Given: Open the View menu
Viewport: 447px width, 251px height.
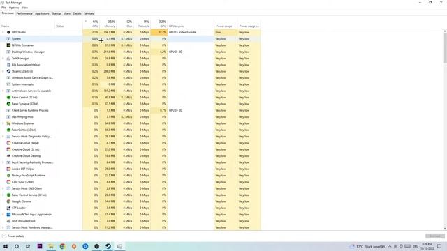Looking at the screenshot, I should click(x=25, y=8).
